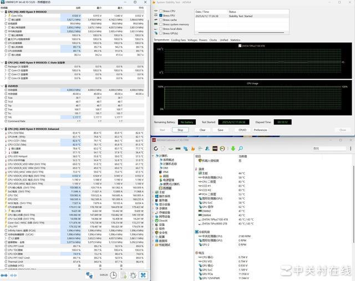Click the Stability Test: Started log entry

click(x=242, y=16)
